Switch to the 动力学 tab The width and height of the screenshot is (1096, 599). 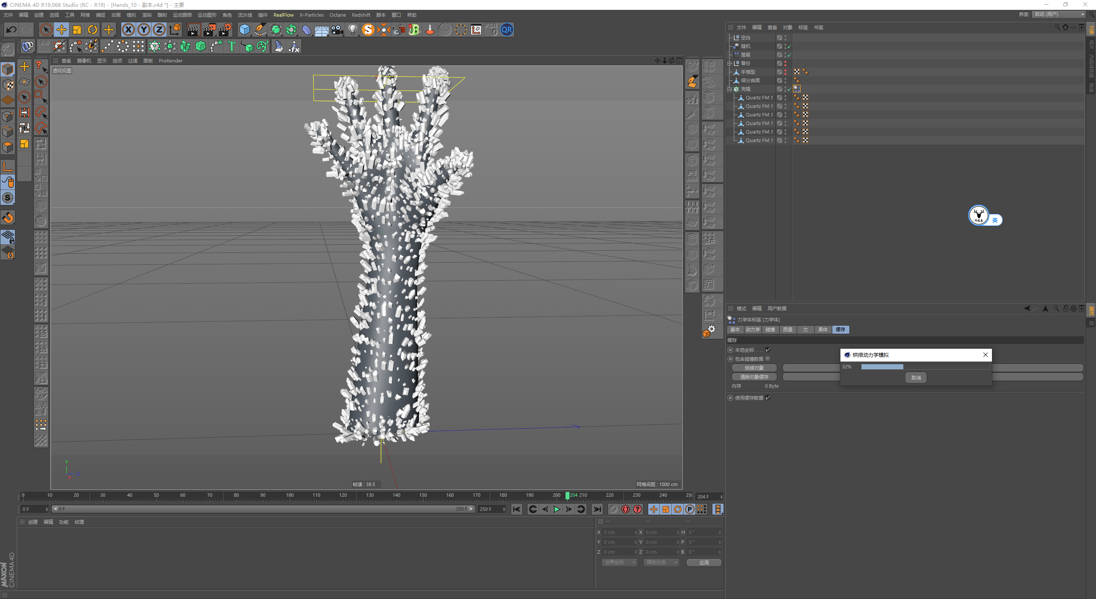click(752, 329)
